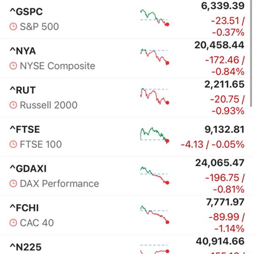Viewport: 254px width, 254px height.
Task: Tap the NYSE change -172.46 / -0.84%
Action: click(225, 66)
